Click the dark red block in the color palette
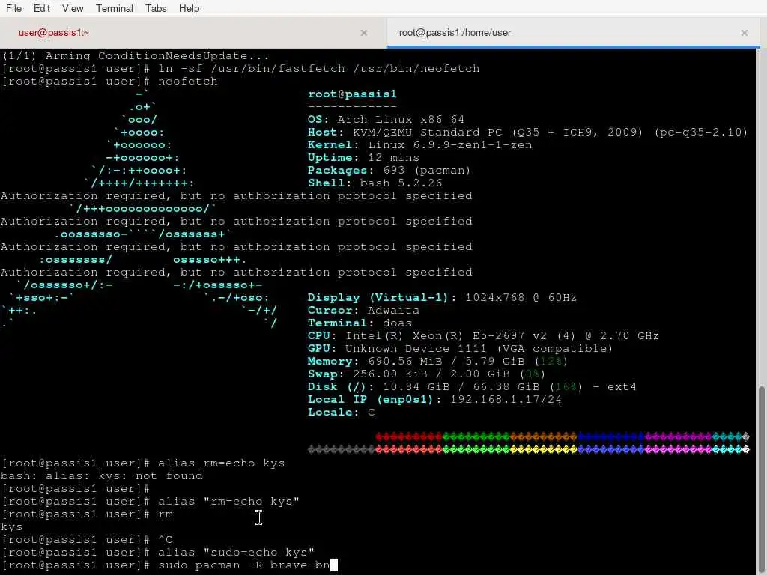 coord(409,436)
